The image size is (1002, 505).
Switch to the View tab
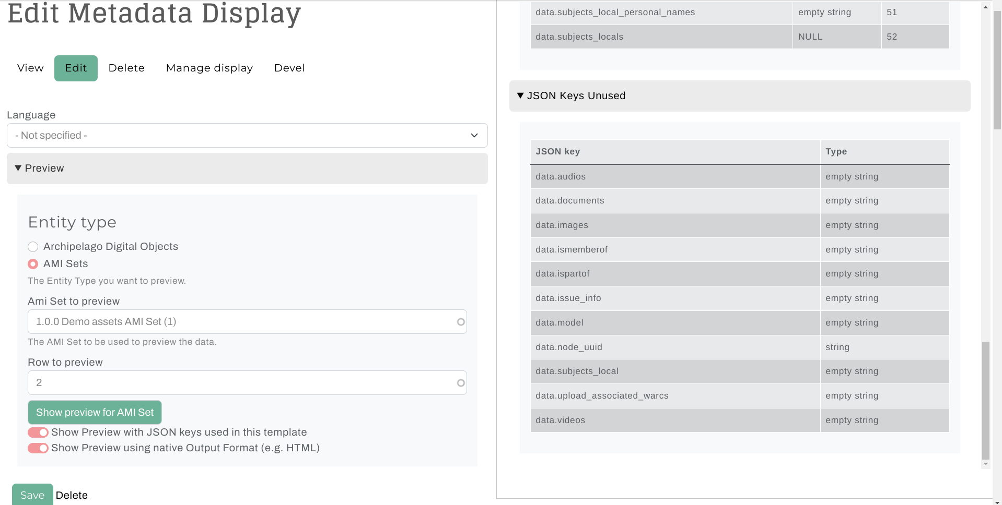click(x=30, y=68)
